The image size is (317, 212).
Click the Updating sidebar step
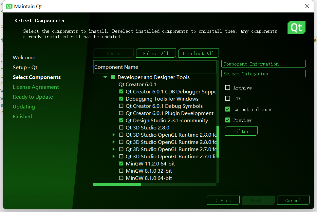coord(24,106)
